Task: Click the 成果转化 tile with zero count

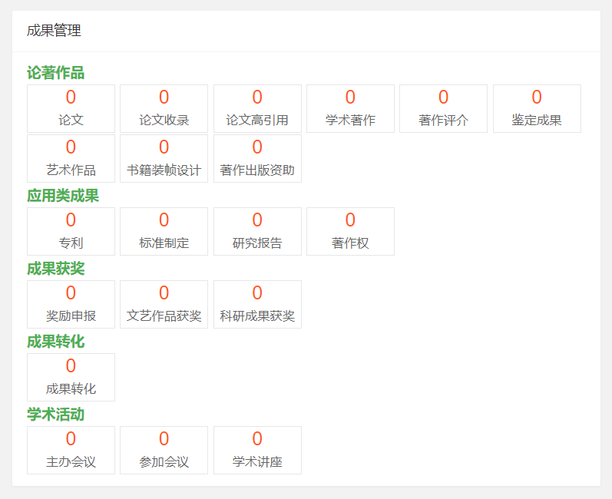Action: pos(71,377)
